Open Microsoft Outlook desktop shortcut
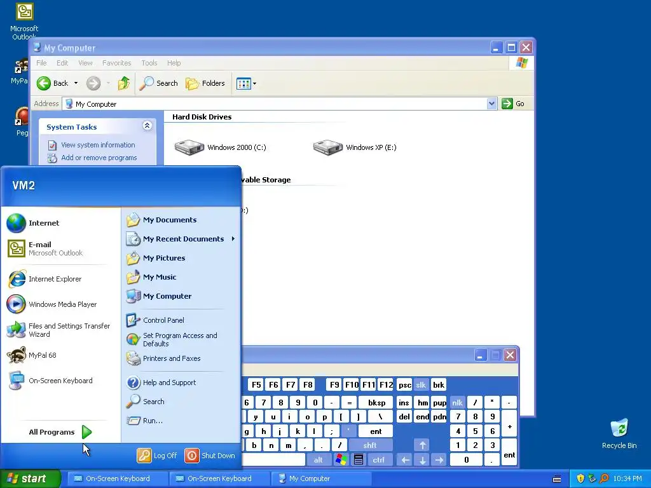The image size is (651, 488). click(x=24, y=21)
